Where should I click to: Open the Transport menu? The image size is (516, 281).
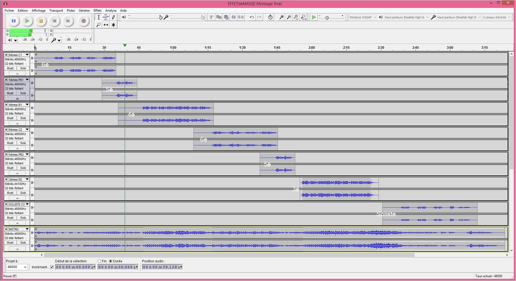pyautogui.click(x=56, y=11)
